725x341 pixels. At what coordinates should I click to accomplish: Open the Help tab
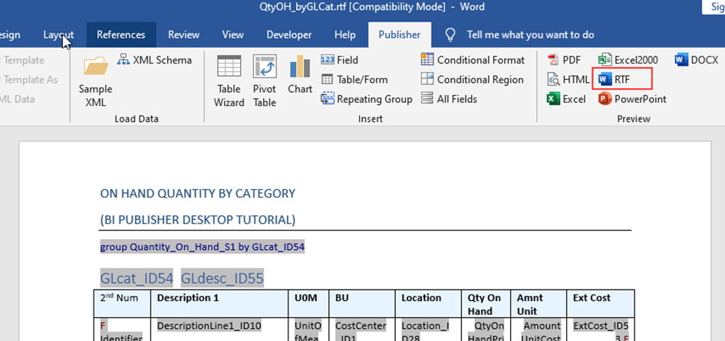345,34
